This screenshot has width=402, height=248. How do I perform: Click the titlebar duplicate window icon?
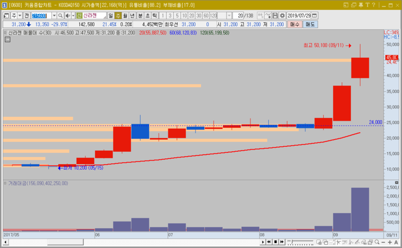click(x=354, y=5)
